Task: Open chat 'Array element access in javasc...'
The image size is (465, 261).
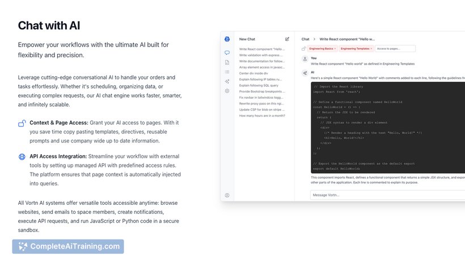Action: coord(262,68)
